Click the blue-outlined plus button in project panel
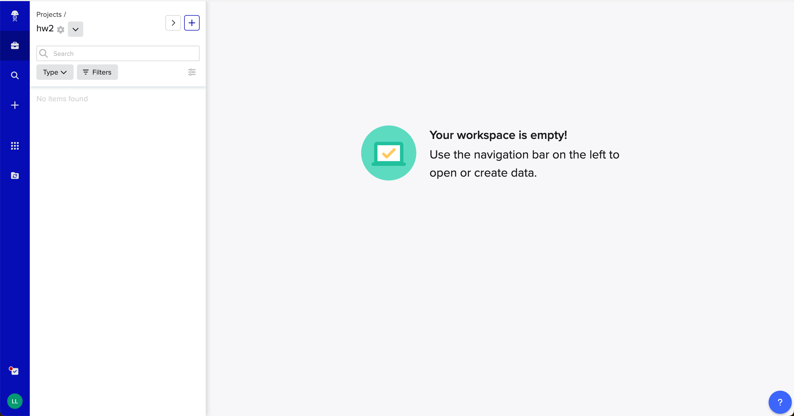 pos(192,23)
